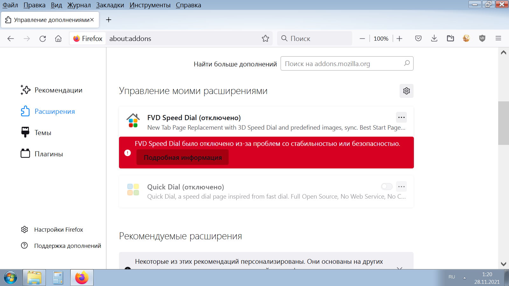Image resolution: width=509 pixels, height=286 pixels.
Task: Go back with the back arrow
Action: (11, 38)
